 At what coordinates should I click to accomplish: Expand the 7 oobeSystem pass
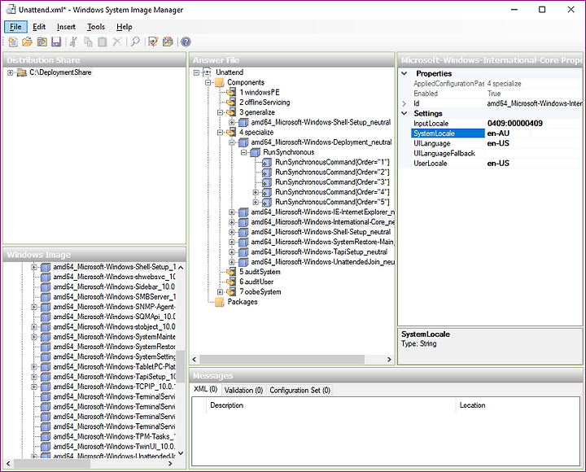tap(220, 292)
